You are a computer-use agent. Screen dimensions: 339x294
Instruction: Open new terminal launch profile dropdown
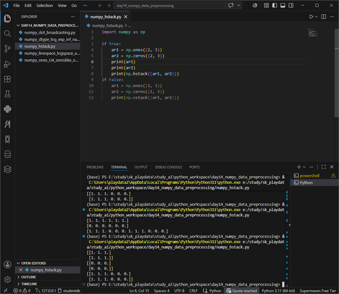304,167
